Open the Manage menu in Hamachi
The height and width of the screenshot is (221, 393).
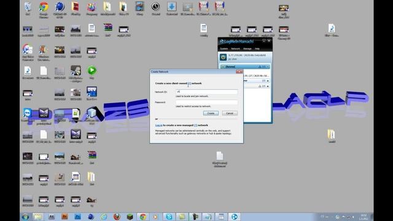pos(247,48)
